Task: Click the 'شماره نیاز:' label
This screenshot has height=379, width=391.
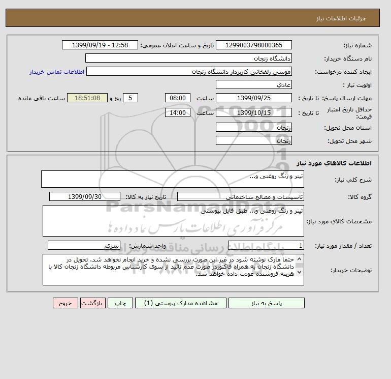Action: coord(357,45)
